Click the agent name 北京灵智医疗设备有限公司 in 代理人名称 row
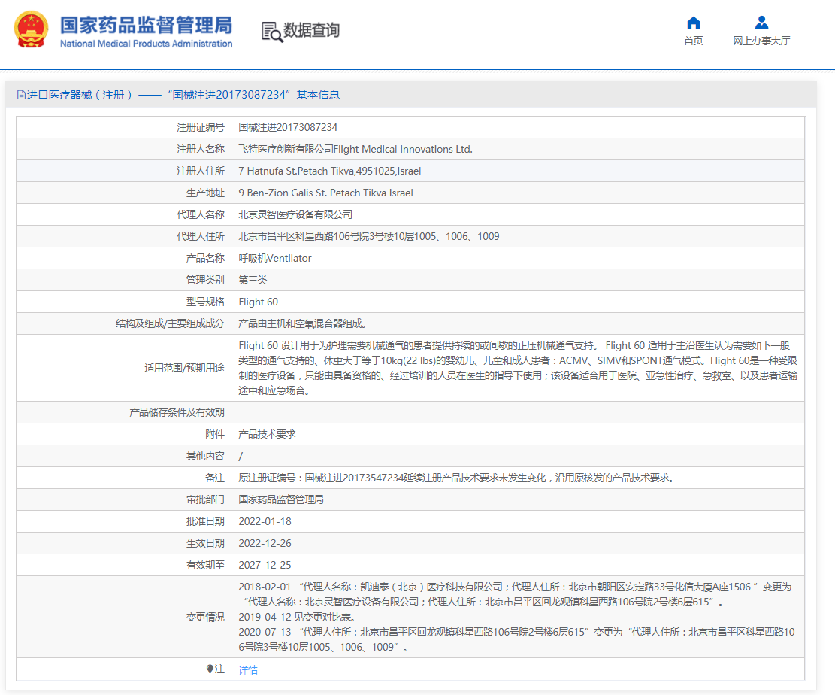The height and width of the screenshot is (695, 835). click(295, 215)
